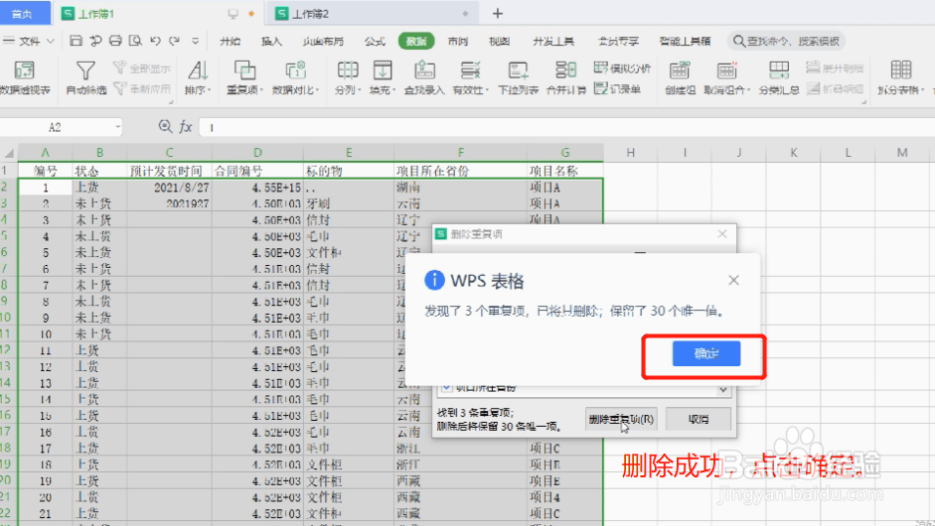Switch to the 工作簿1 document tab
This screenshot has width=935, height=526.
(x=157, y=13)
